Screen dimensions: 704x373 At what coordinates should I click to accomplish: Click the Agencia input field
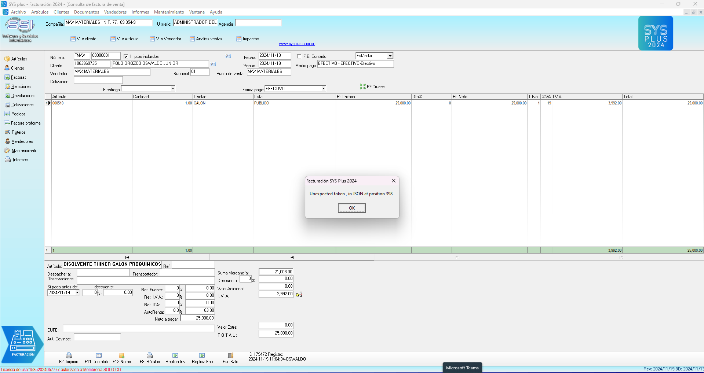tap(258, 23)
